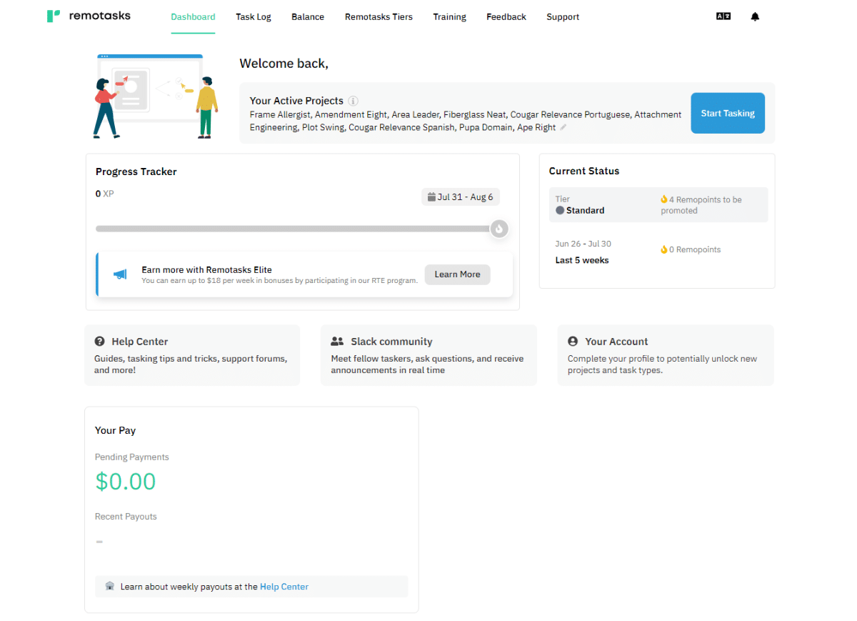
Task: Click the pencil edit icon after Ape Right
Action: [x=563, y=127]
